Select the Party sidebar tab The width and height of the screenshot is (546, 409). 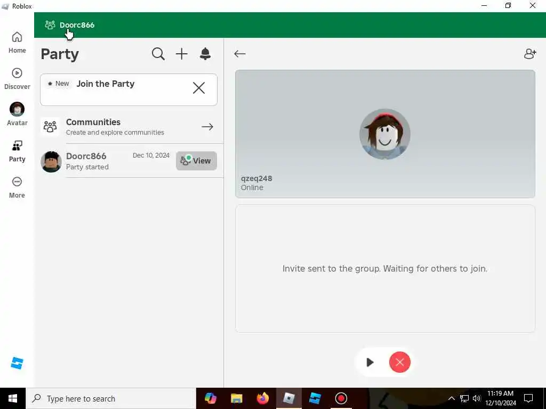[17, 151]
